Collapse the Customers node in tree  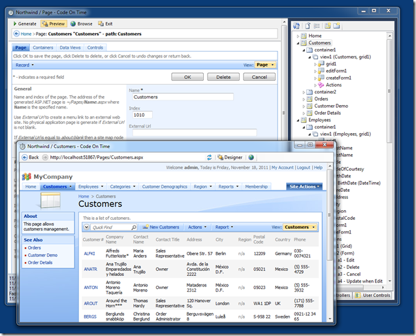tap(298, 42)
